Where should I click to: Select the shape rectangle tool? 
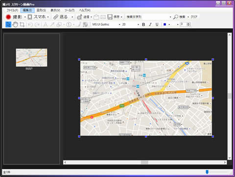[59, 25]
